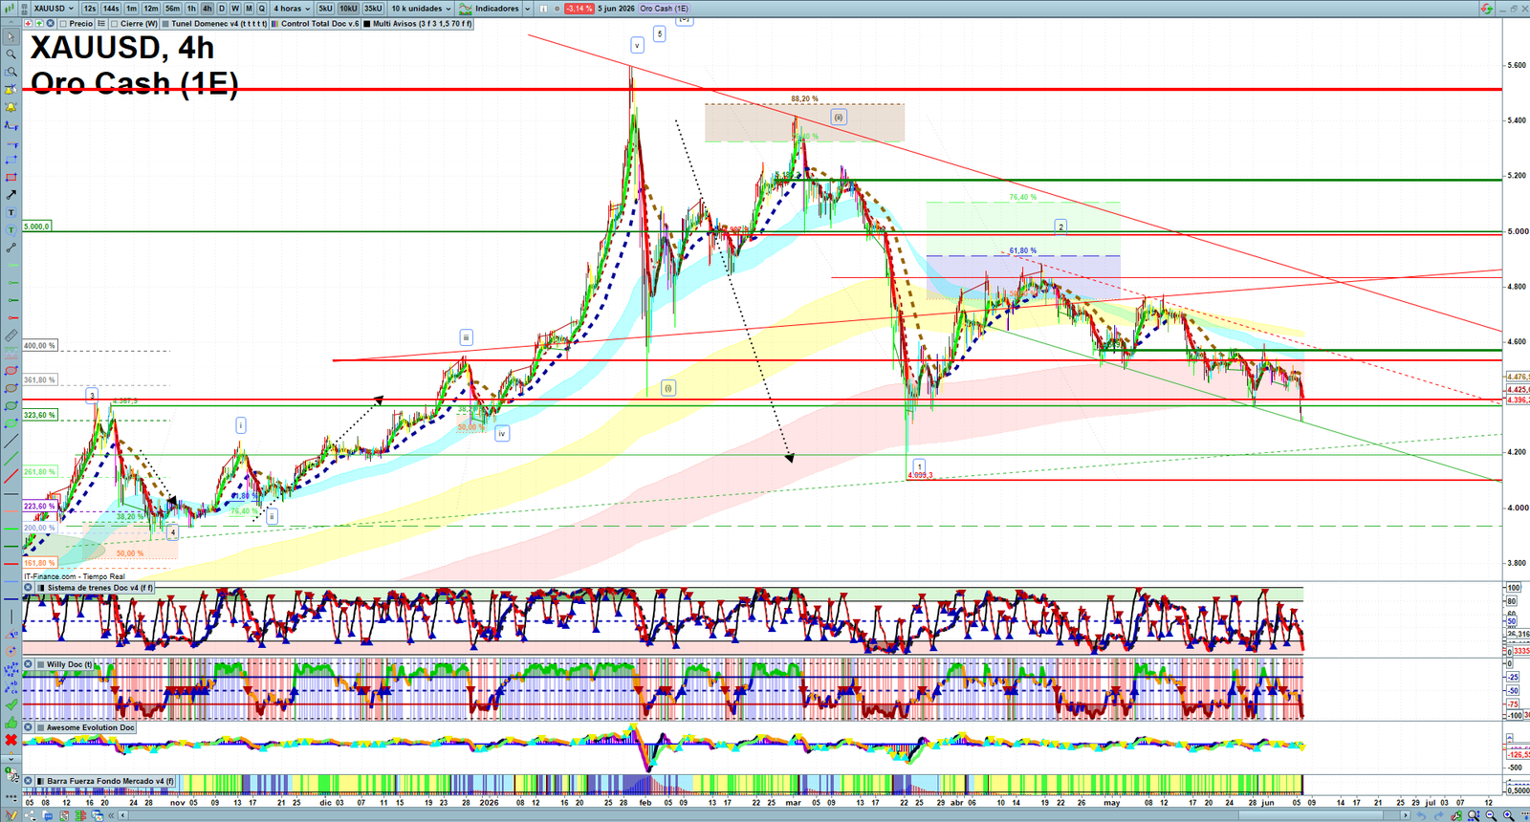Click the Willy Doc (t) gray color swatch
The width and height of the screenshot is (1530, 822).
[x=40, y=664]
